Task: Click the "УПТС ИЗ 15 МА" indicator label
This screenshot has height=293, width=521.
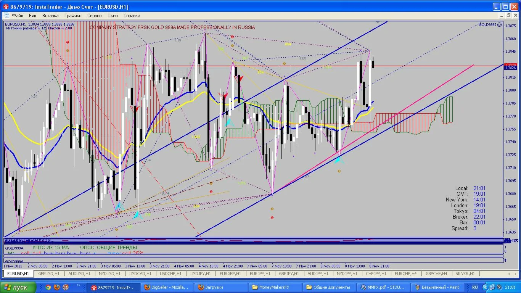Action: point(50,248)
